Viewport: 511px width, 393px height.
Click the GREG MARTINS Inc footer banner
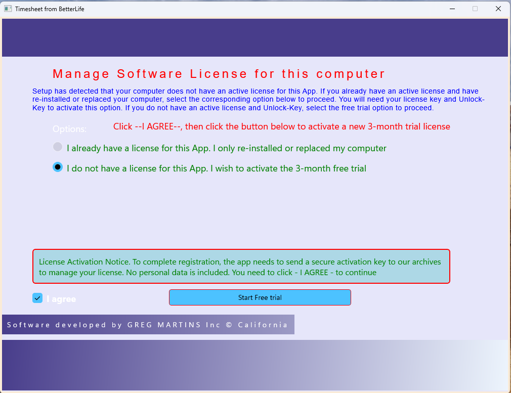(x=148, y=325)
